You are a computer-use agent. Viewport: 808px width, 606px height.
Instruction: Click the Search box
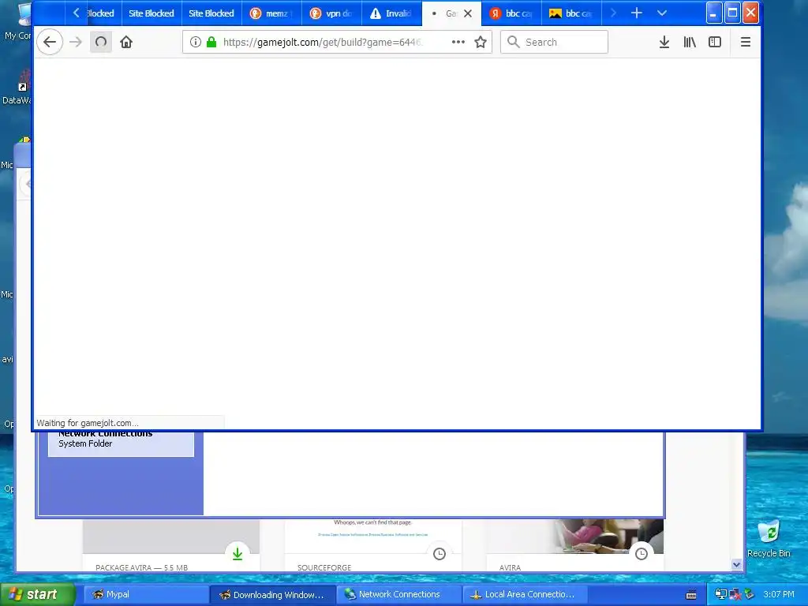[554, 43]
